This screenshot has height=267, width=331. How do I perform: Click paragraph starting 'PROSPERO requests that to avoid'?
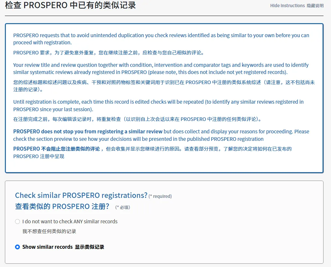[161, 39]
